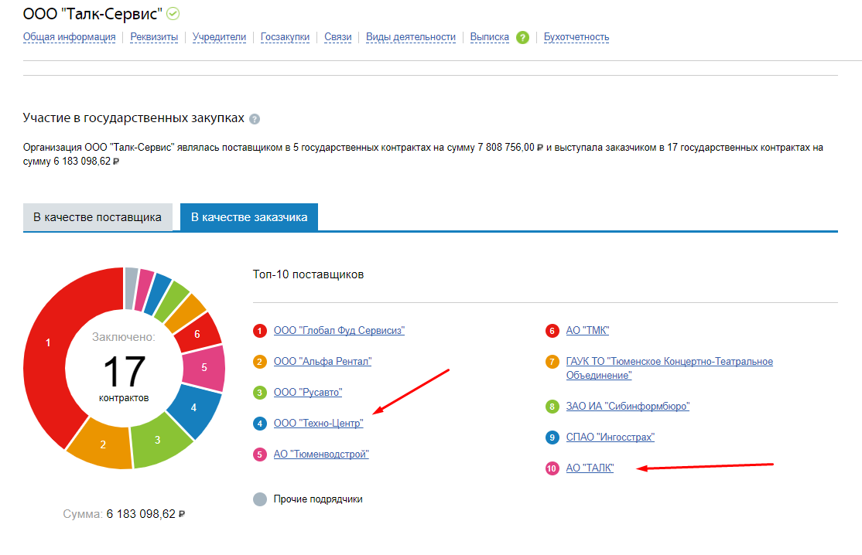Click the orange segment 2 of the donut chart
This screenshot has height=555, width=862.
pos(103,444)
